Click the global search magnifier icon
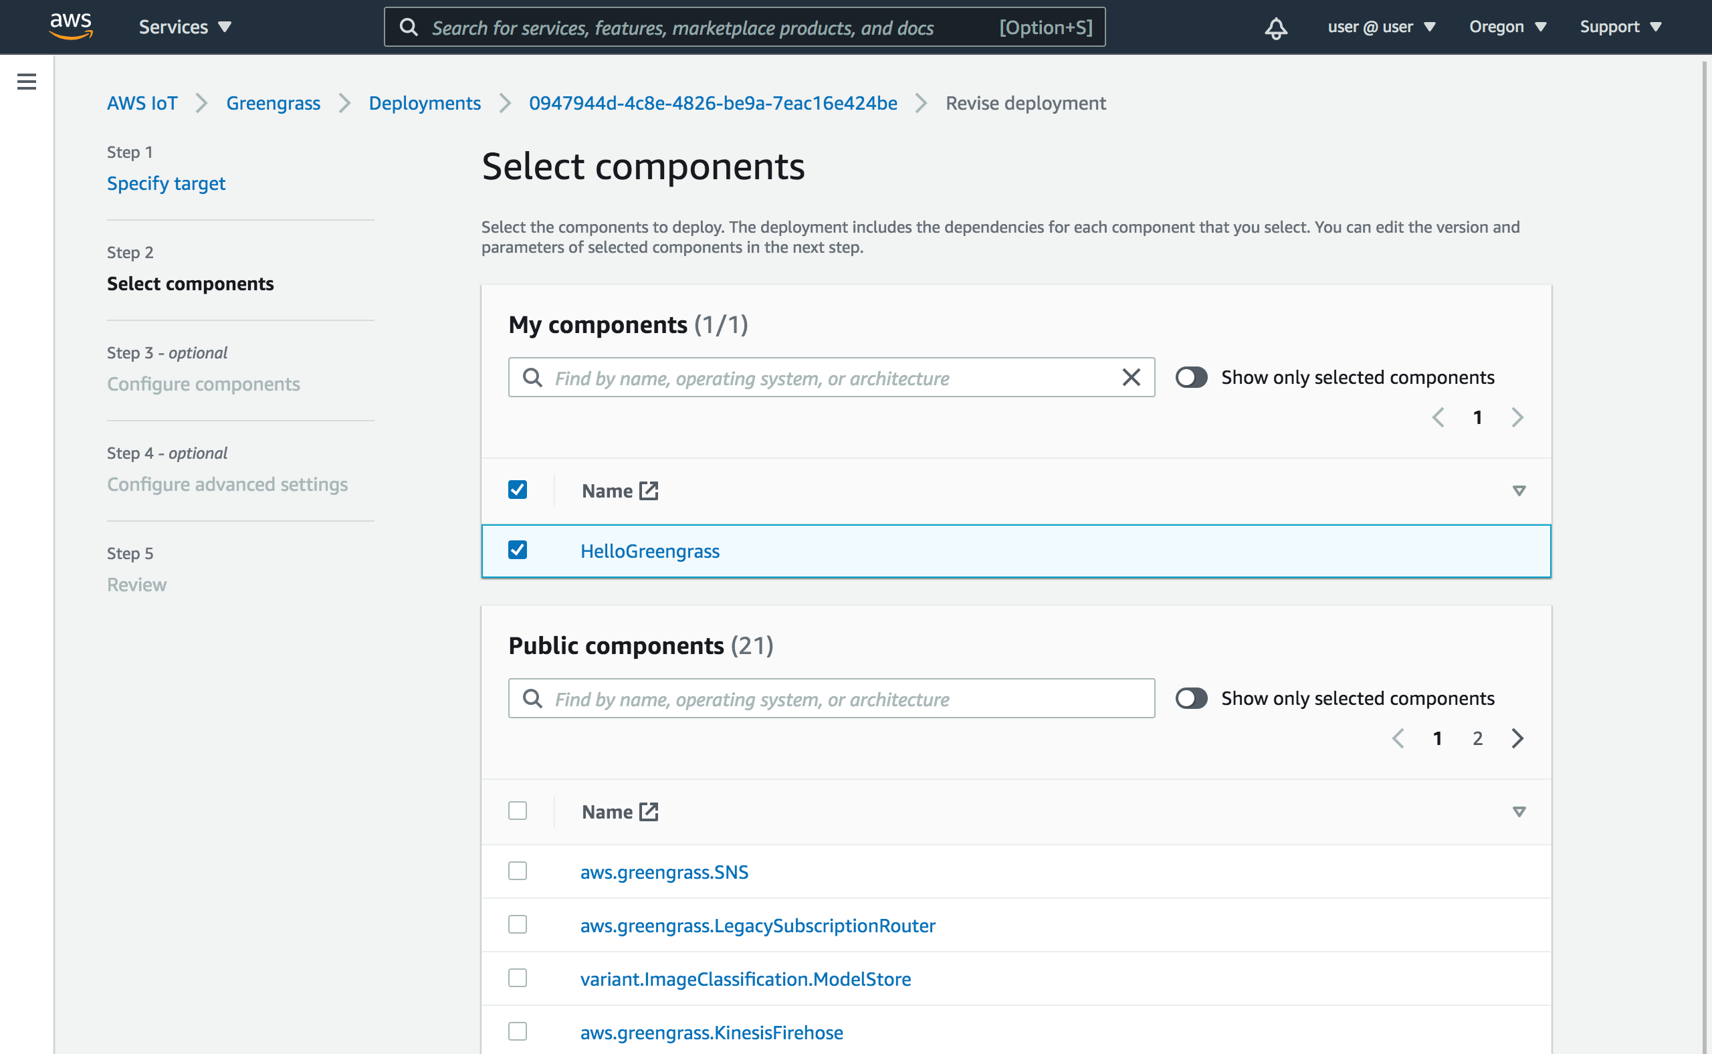The image size is (1712, 1054). [409, 27]
